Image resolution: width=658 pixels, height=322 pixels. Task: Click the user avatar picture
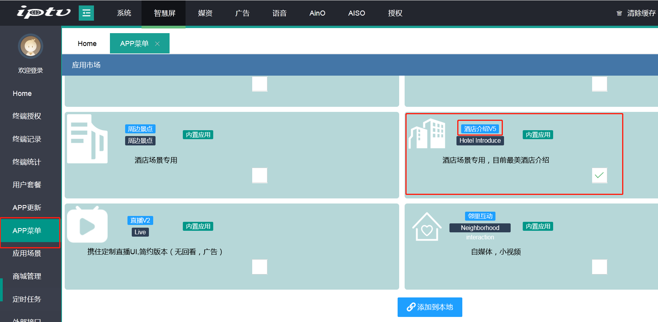30,46
